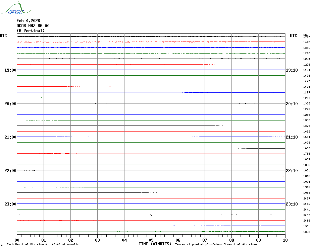The height and width of the screenshot is (249, 312).
Task: Select the 22:10 time label on right
Action: (x=292, y=171)
